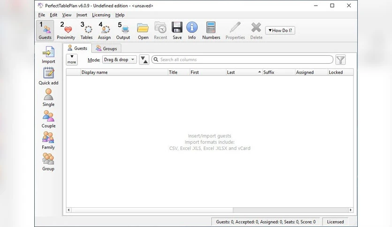
Task: Open the Mode Drag & drop combo box
Action: click(x=119, y=60)
